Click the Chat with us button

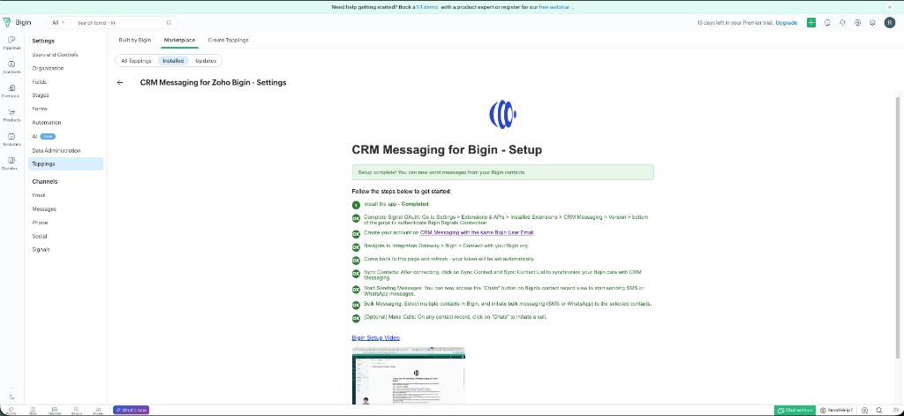pyautogui.click(x=795, y=410)
